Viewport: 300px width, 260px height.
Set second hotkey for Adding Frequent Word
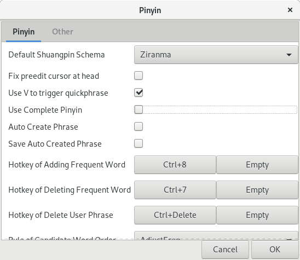click(257, 165)
